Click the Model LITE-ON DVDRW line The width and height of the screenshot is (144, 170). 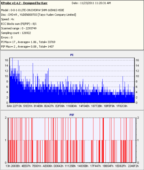click(33, 10)
